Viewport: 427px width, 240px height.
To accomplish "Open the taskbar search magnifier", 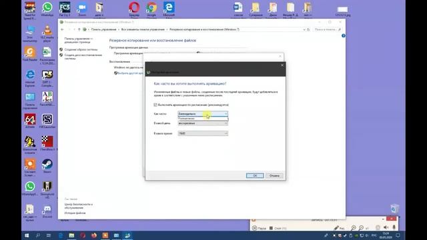I will 38,235.
